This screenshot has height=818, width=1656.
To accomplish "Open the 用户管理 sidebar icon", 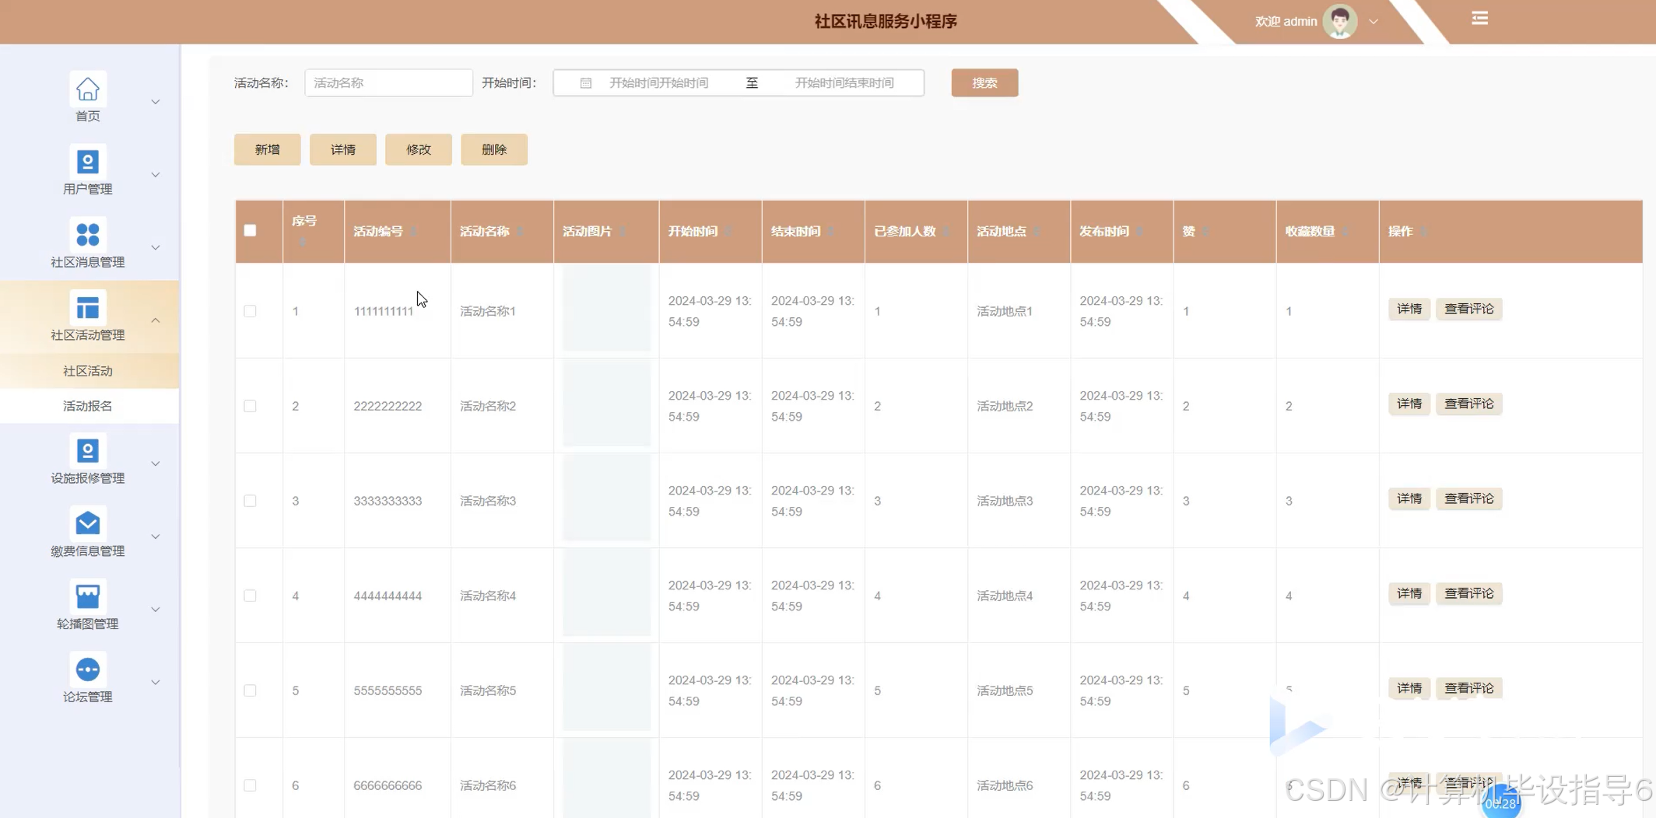I will 87,162.
